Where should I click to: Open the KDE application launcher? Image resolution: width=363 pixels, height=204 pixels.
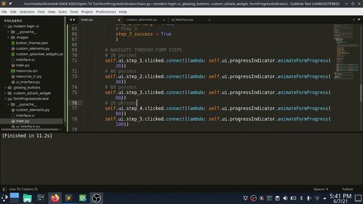[x=5, y=198]
